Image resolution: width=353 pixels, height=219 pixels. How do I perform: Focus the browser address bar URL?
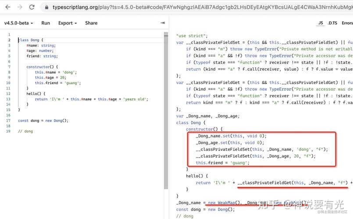(x=203, y=7)
